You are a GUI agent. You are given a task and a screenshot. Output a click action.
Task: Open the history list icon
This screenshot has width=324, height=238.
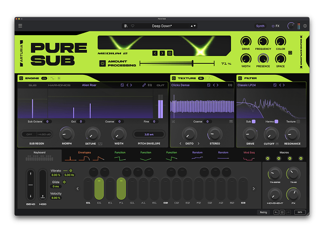pos(282,212)
